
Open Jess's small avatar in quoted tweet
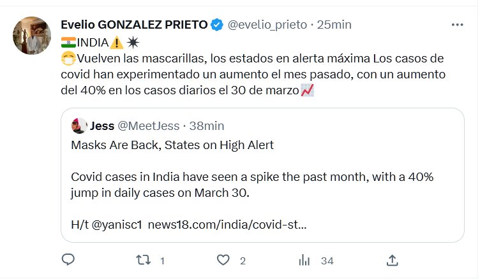(x=79, y=125)
